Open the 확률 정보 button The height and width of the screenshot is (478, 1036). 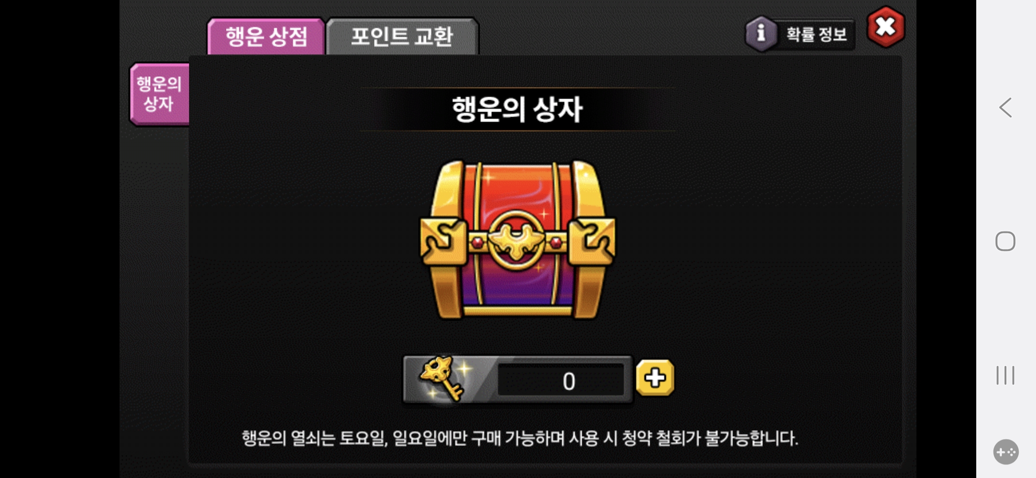[x=800, y=34]
